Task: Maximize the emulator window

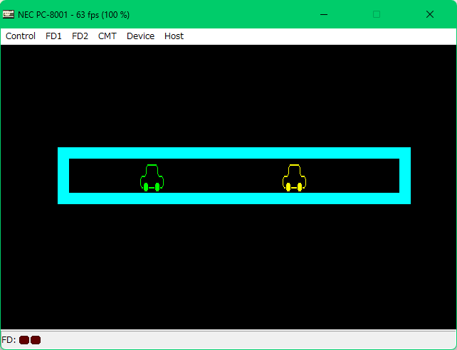Action: pos(377,14)
